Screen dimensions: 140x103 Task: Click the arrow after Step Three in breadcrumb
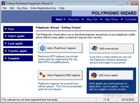(x=122, y=19)
